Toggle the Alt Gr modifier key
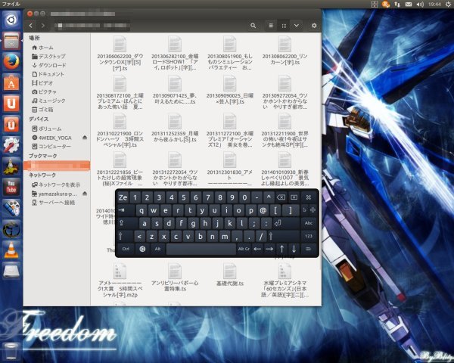454x363 pixels. pyautogui.click(x=244, y=249)
